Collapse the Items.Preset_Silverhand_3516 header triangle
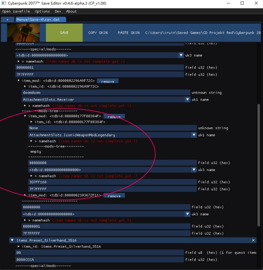Viewport: 263px width, 270px height. [12, 240]
